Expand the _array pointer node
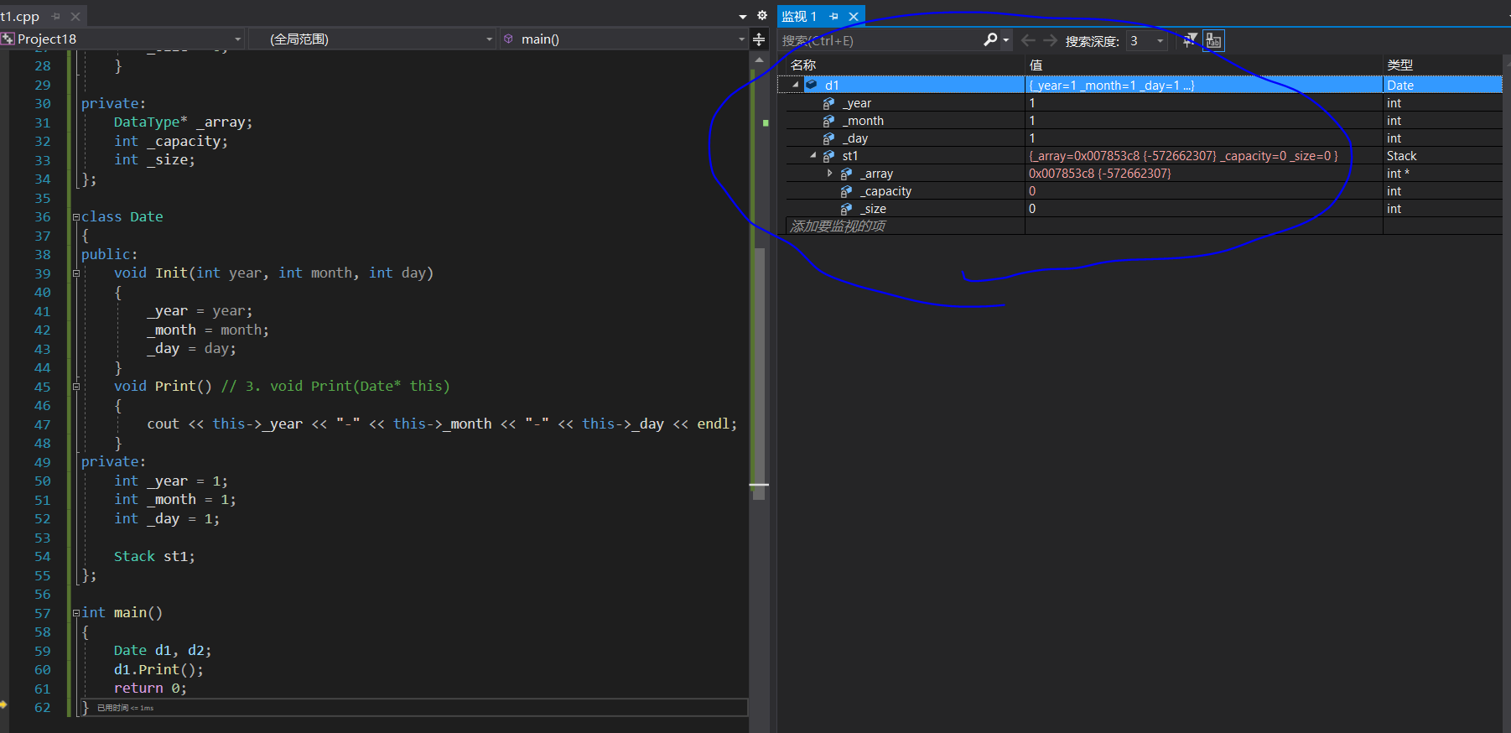 click(x=830, y=174)
